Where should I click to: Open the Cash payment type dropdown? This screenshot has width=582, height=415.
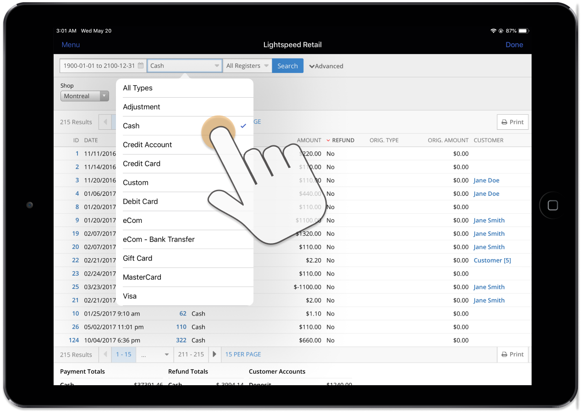pyautogui.click(x=185, y=66)
